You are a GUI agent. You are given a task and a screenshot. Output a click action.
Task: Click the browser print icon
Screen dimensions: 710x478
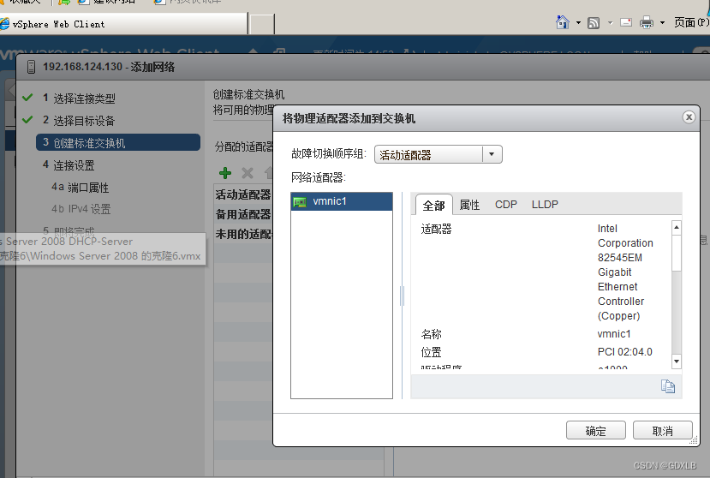pyautogui.click(x=646, y=22)
